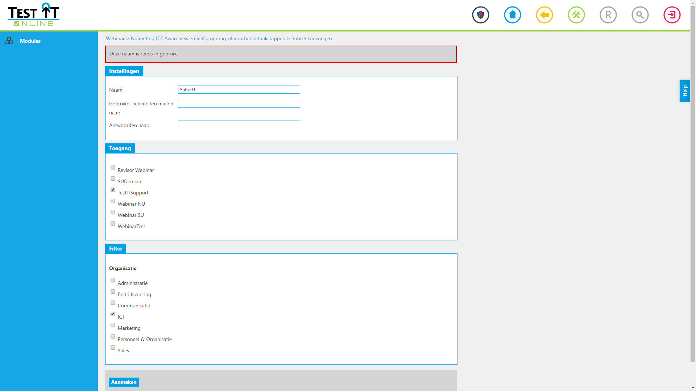Screen dimensions: 696x391
Task: Click the grey R circle icon
Action: [608, 15]
